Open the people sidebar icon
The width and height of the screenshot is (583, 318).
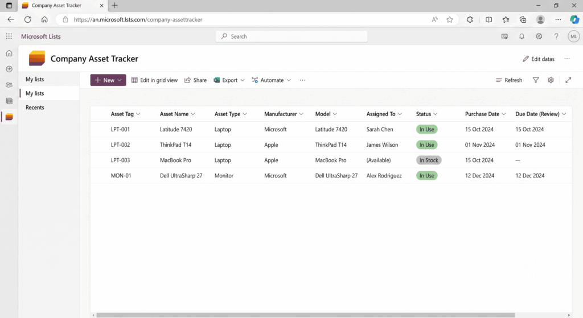[x=9, y=85]
